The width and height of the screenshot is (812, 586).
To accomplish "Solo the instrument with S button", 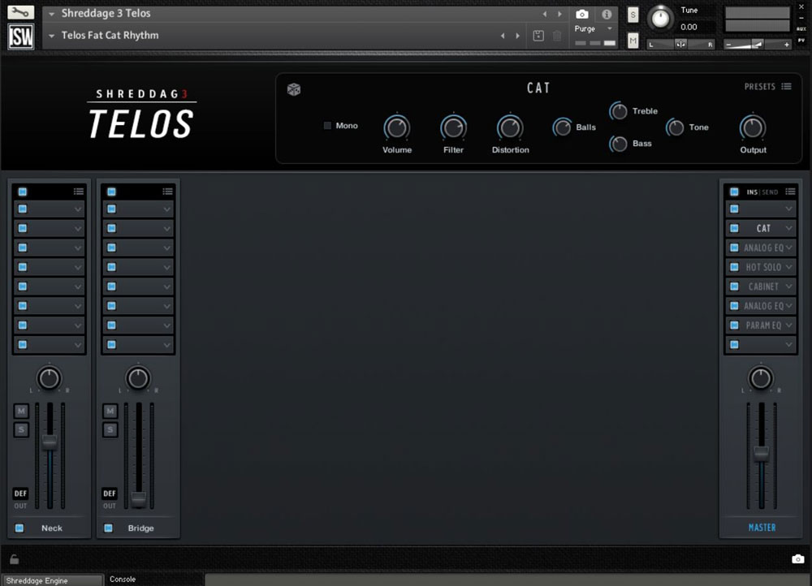I will pos(633,15).
